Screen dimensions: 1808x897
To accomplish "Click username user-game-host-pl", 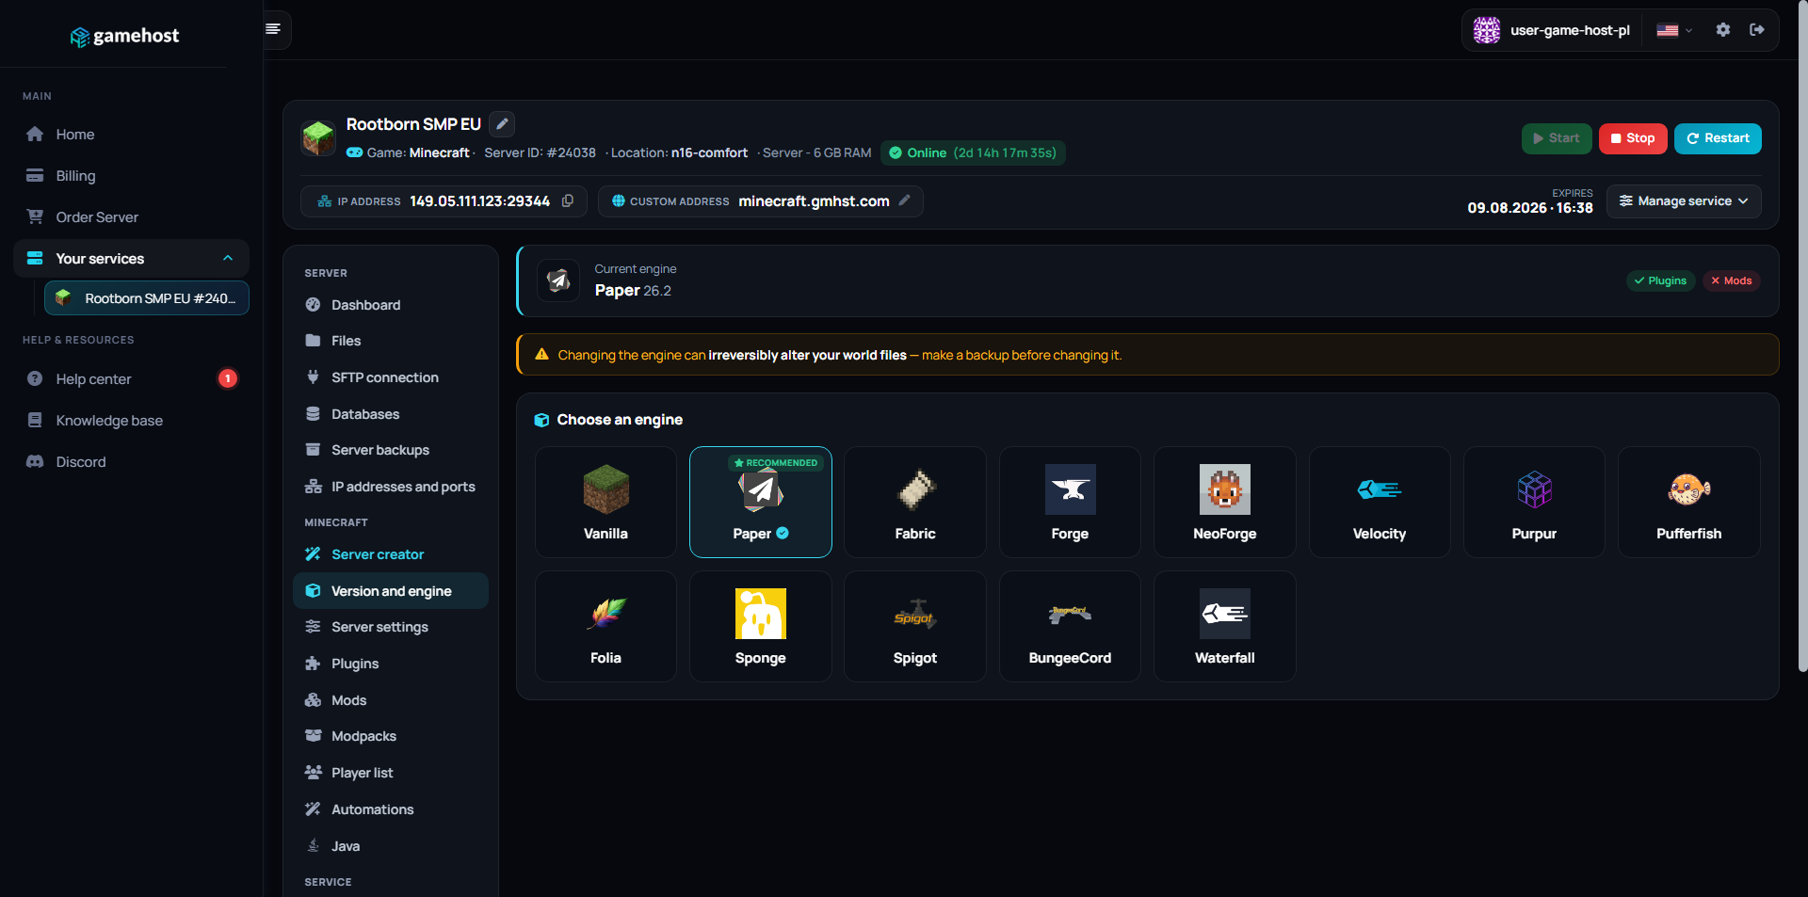I will click(1570, 30).
